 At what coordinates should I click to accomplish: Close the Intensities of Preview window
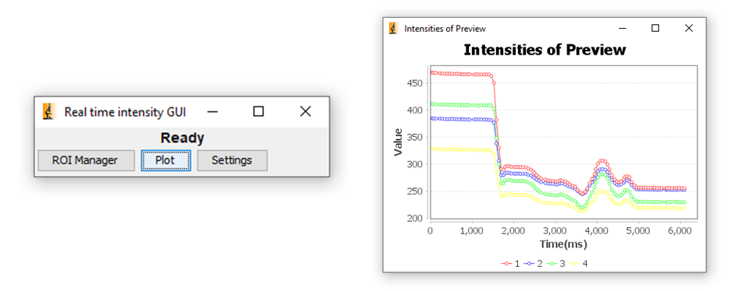point(689,28)
